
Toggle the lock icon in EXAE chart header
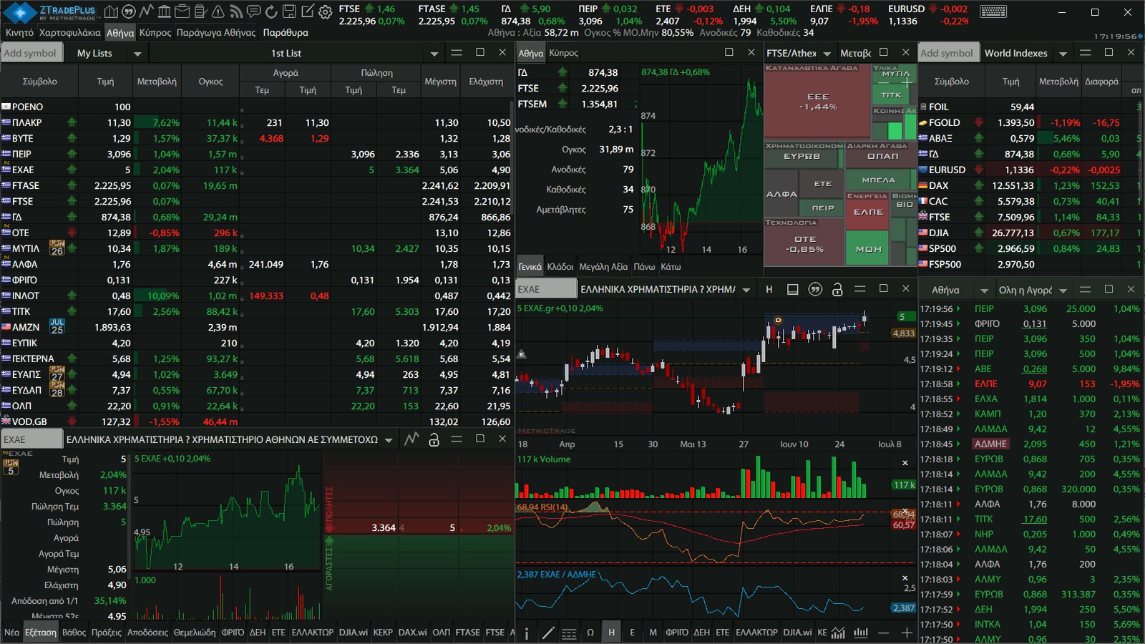(x=837, y=289)
